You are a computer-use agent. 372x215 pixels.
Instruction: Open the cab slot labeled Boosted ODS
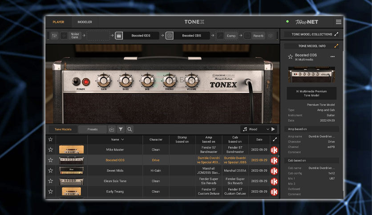tap(192, 36)
